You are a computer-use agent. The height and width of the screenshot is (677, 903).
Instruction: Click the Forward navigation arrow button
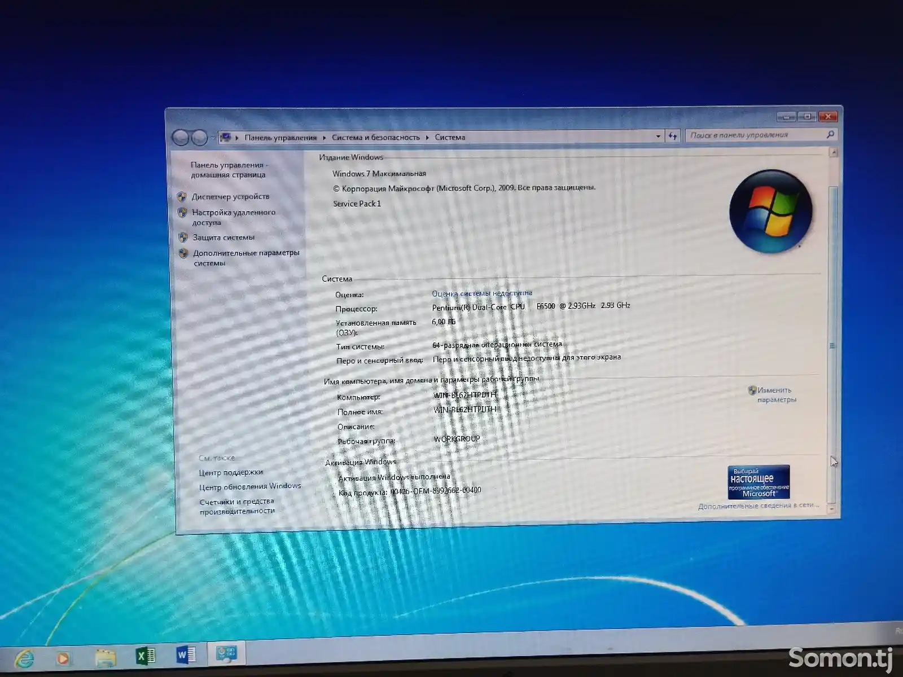[x=199, y=137]
